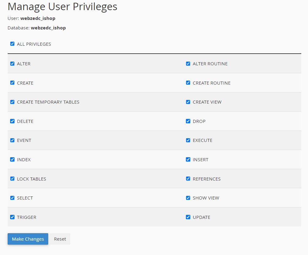The width and height of the screenshot is (308, 255).
Task: Uncheck the INSERT privilege
Action: tap(188, 159)
